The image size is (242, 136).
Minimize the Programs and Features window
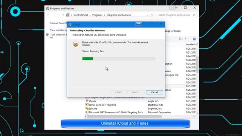tap(177, 8)
